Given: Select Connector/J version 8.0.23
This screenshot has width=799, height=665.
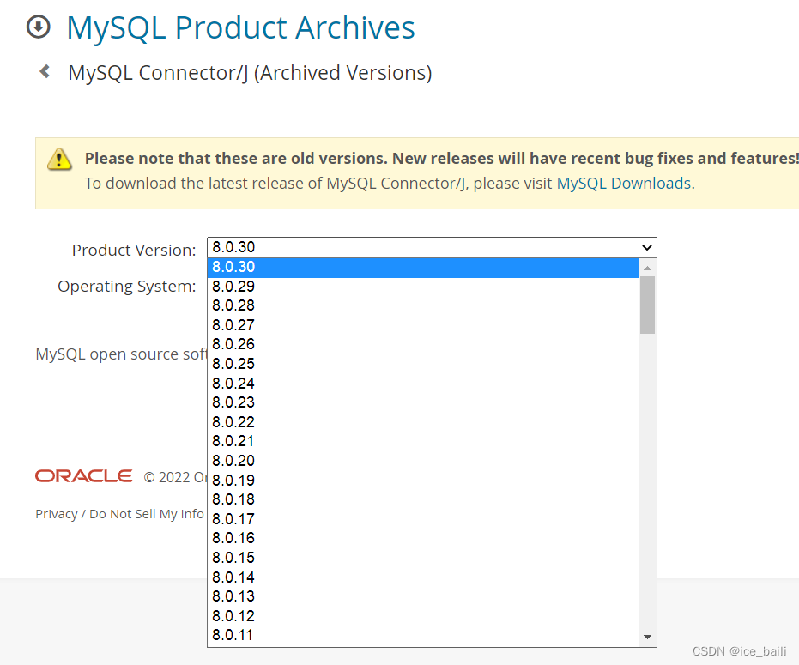Looking at the screenshot, I should click(x=233, y=402).
